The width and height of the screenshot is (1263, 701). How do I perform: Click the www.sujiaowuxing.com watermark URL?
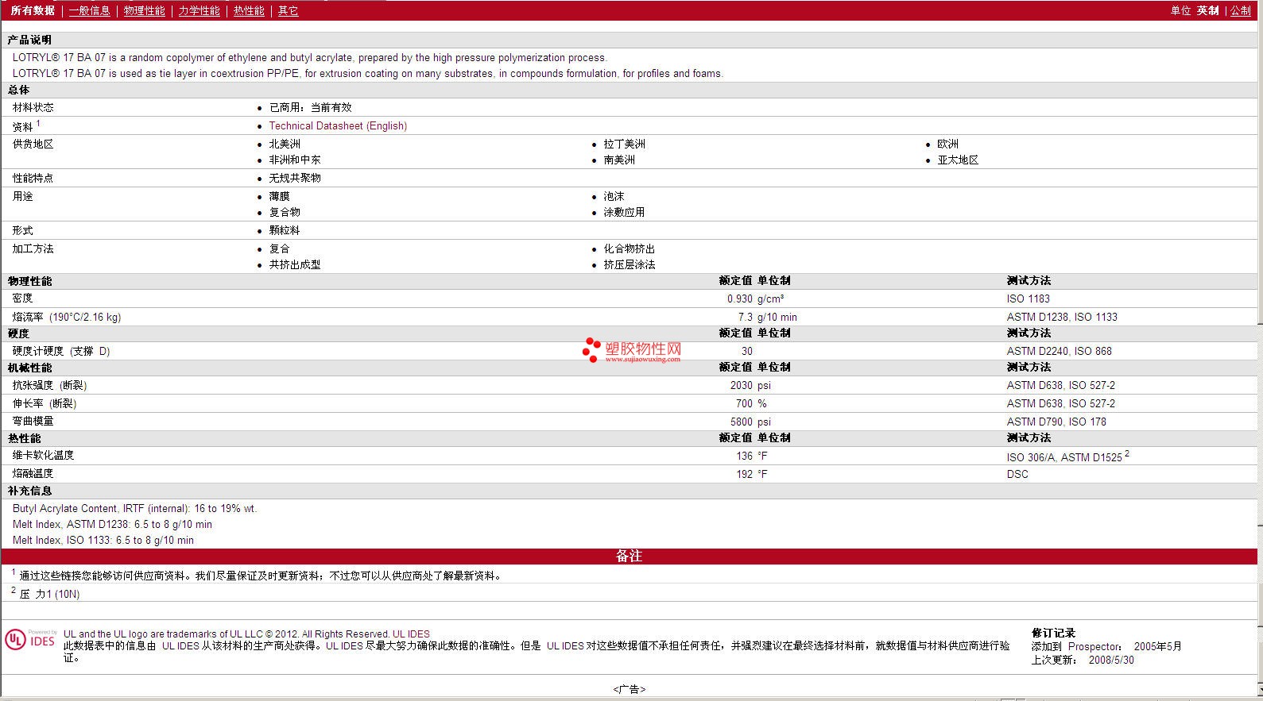642,359
